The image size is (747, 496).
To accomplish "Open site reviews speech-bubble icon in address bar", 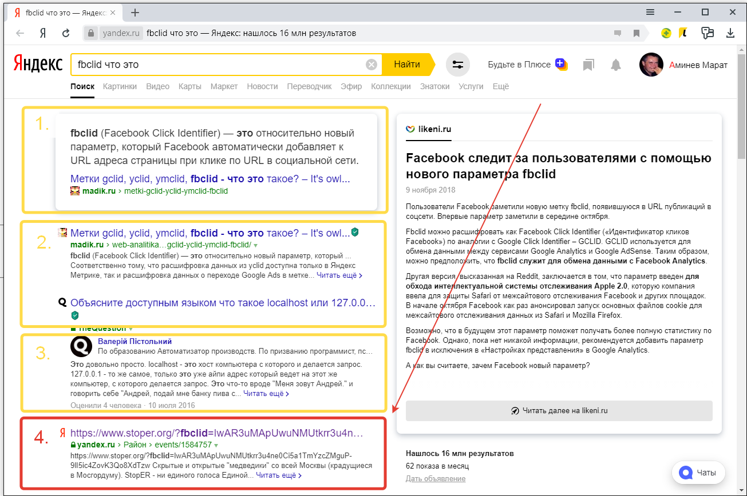I will coord(618,33).
